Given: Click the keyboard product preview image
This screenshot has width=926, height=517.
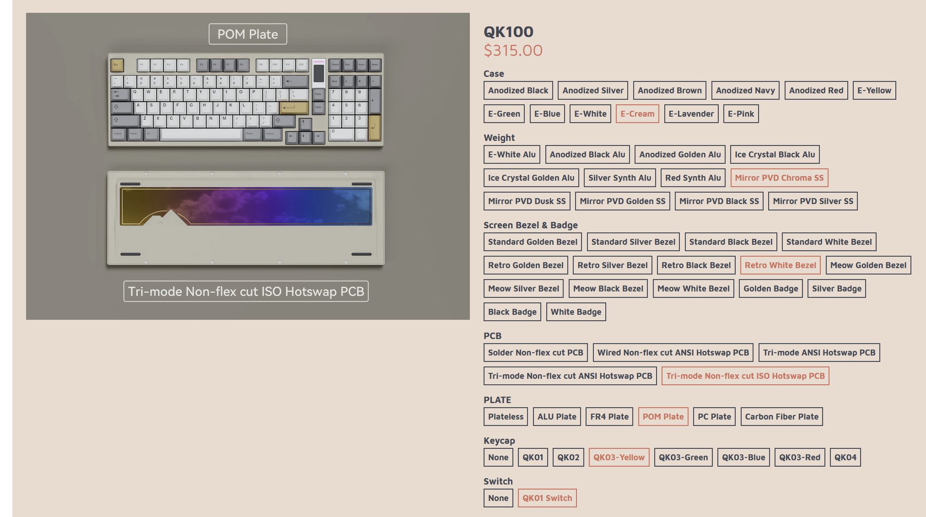Looking at the screenshot, I should tap(246, 100).
